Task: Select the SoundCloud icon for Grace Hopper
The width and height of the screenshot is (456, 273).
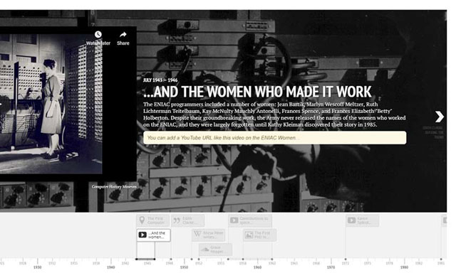Action: [205, 250]
